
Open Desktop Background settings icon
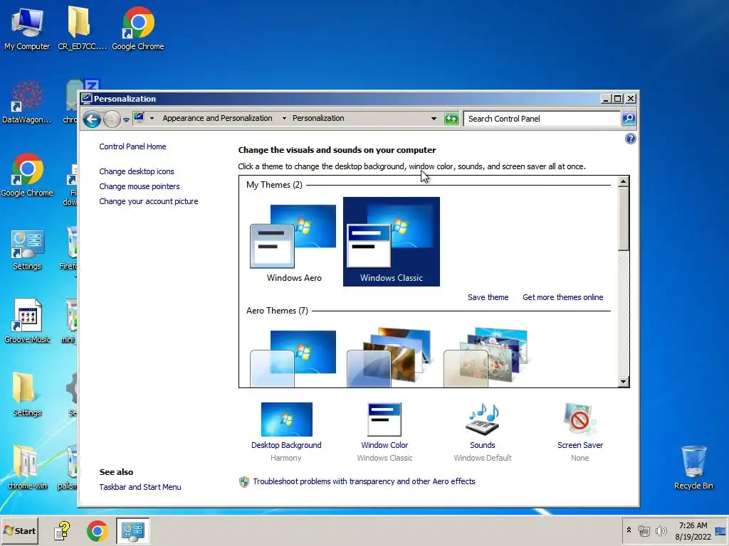(x=286, y=419)
